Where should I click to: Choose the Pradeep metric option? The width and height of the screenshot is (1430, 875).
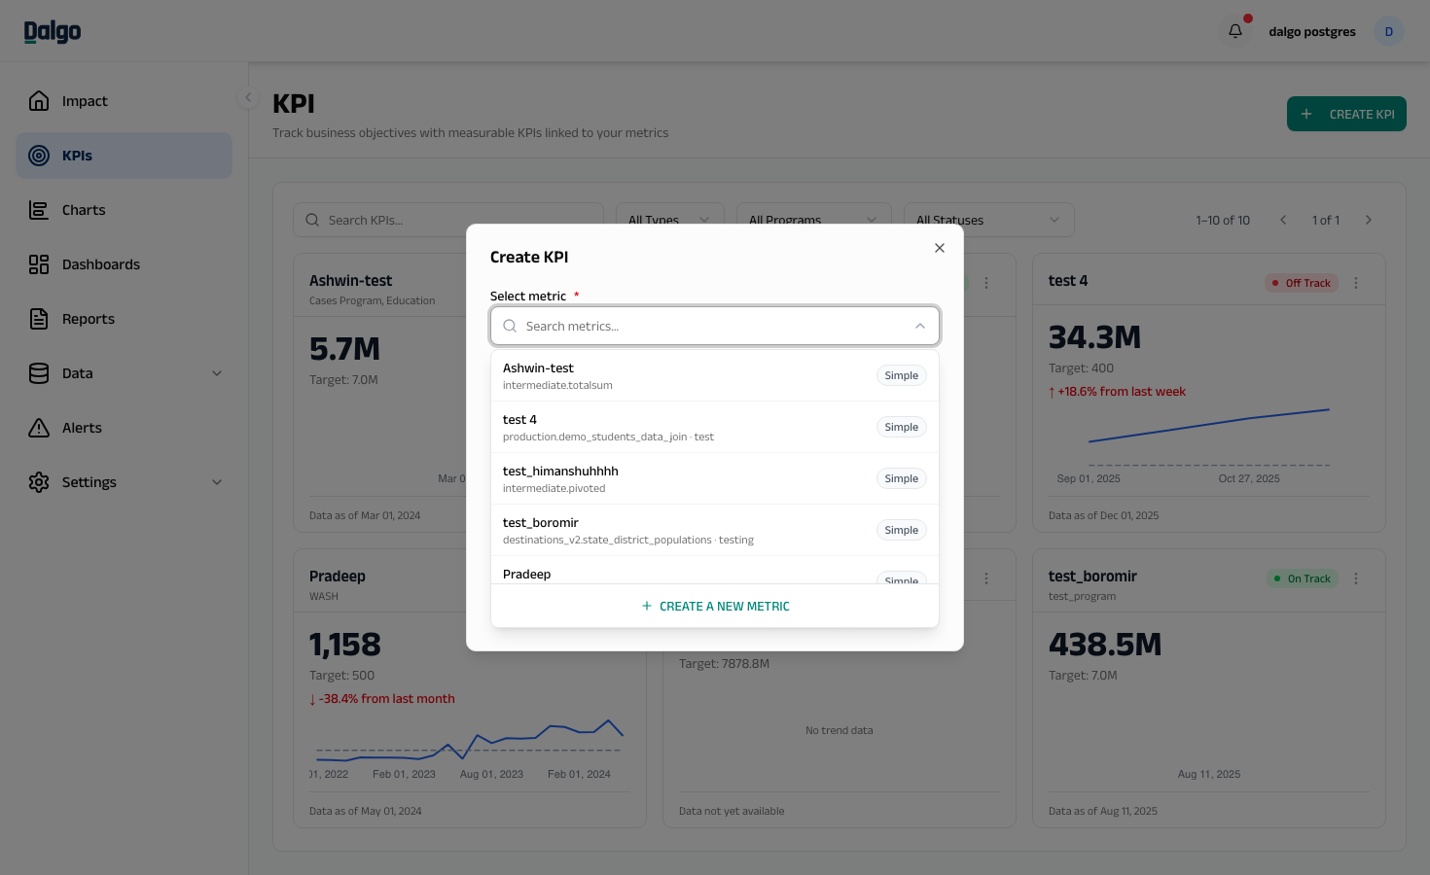click(x=715, y=571)
